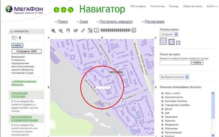219x137 pixels.
Task: Select the zoom in magnifier tool
Action: 53,31
